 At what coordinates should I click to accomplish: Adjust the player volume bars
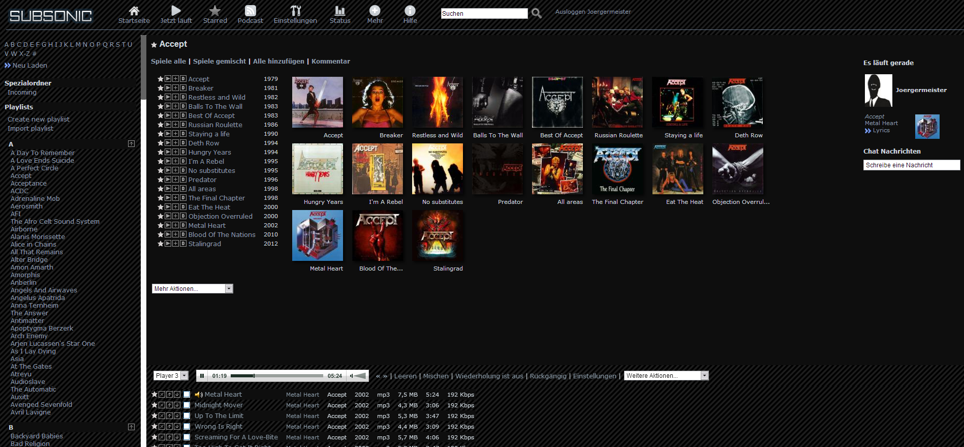point(358,376)
